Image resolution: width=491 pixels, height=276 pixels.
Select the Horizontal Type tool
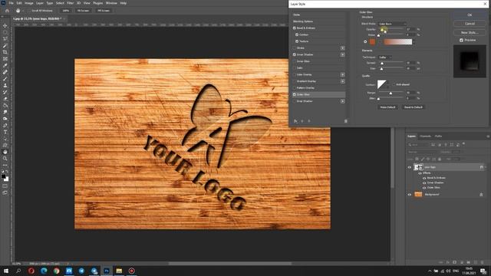pyautogui.click(x=5, y=132)
